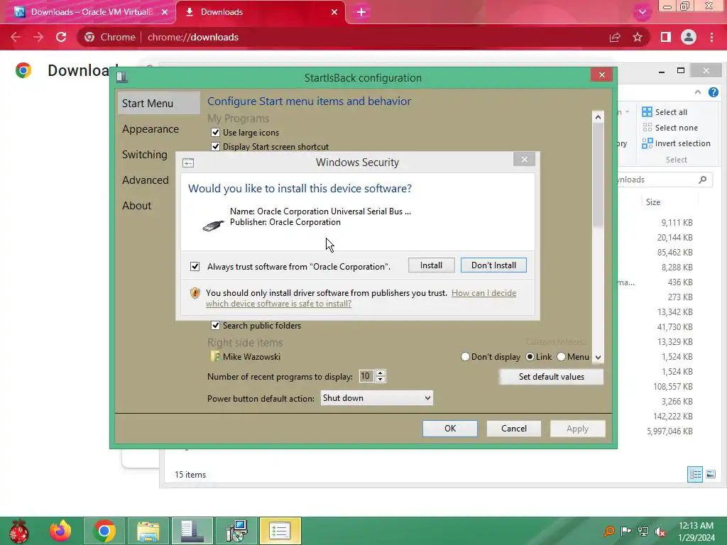Open File Explorer from the taskbar
Image resolution: width=727 pixels, height=545 pixels.
coord(148,531)
